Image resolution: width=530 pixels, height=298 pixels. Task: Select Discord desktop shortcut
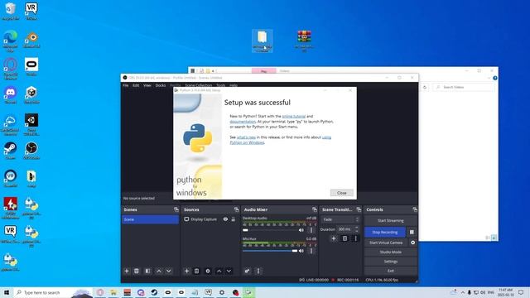11,95
